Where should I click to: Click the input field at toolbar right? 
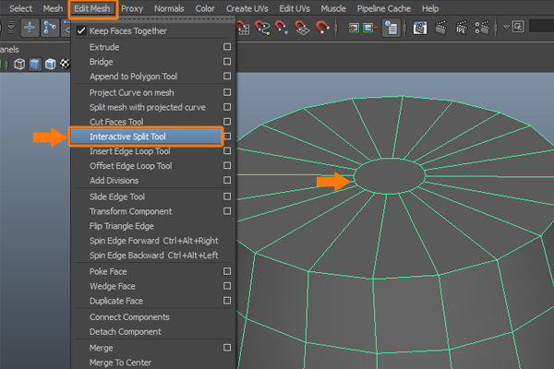(540, 28)
